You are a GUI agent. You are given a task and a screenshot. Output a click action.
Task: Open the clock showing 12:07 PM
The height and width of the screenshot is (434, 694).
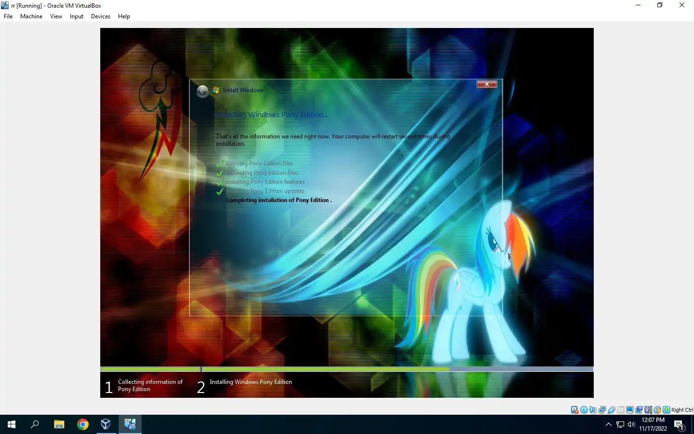[x=653, y=424]
